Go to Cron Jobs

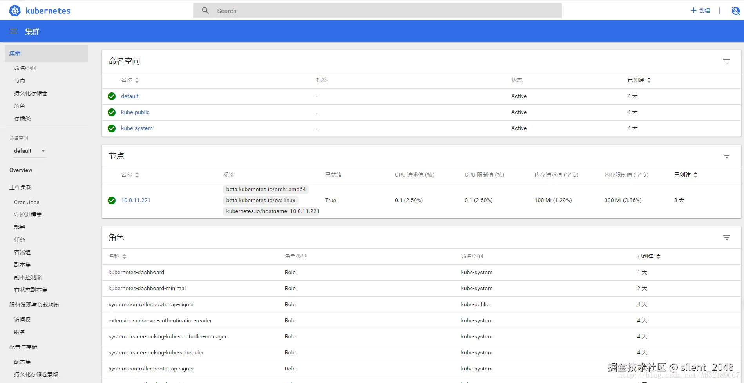pos(27,202)
